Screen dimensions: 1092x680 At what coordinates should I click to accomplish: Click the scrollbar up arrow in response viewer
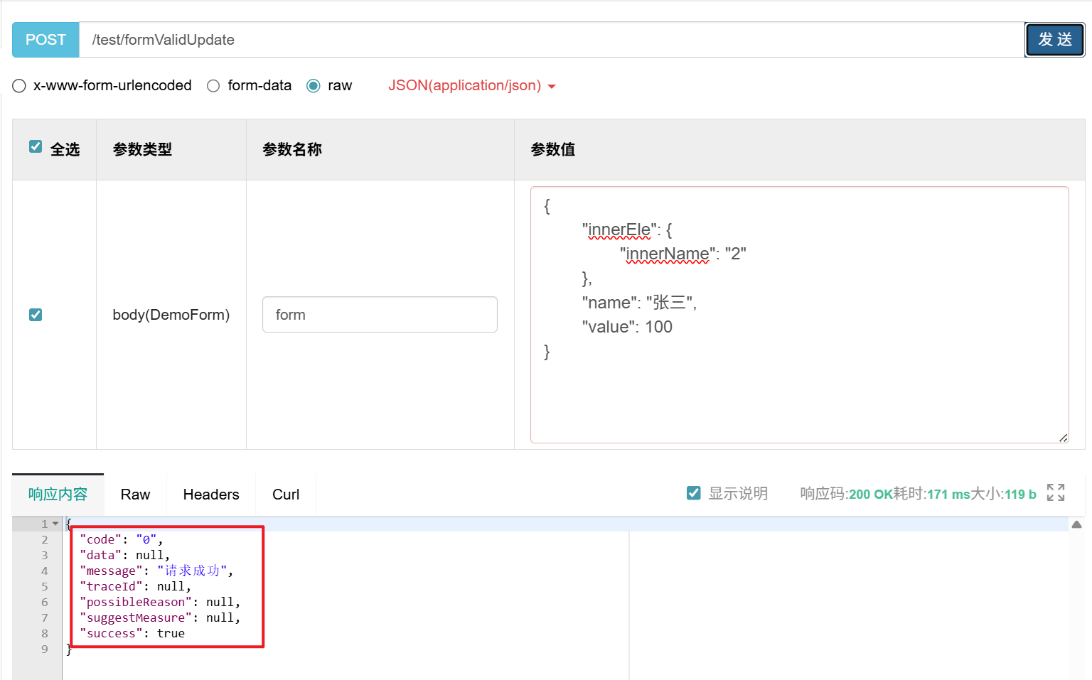[x=1076, y=524]
